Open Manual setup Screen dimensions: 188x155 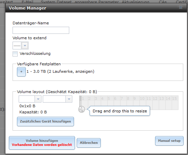click(169, 141)
